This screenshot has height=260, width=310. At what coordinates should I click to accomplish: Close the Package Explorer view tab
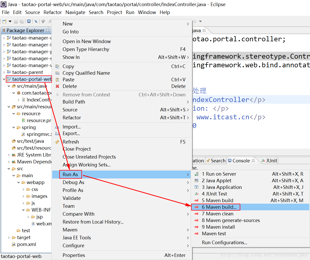(x=48, y=30)
